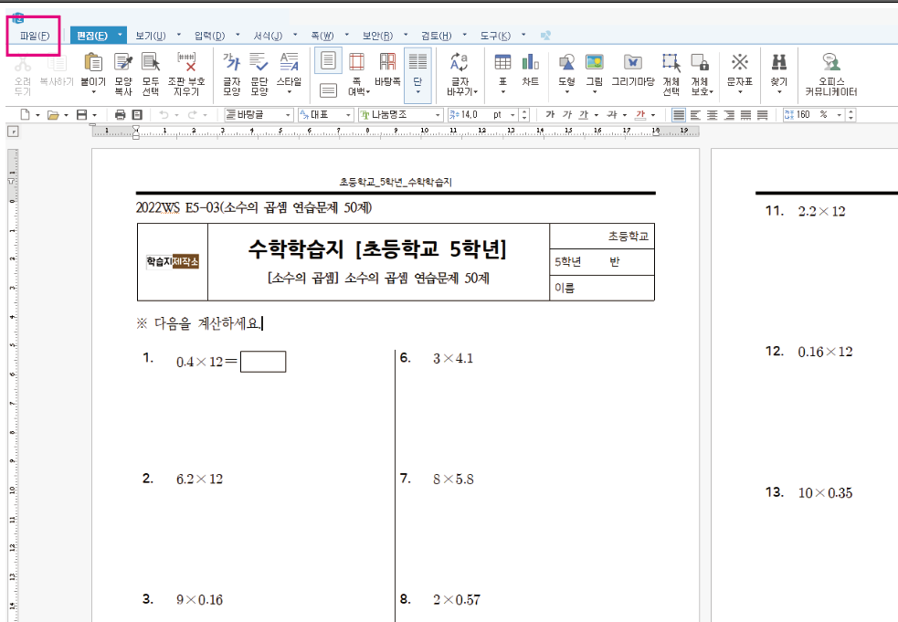Viewport: 898px width, 622px height.
Task: Expand the Save icon dropdown arrow
Action: pyautogui.click(x=94, y=115)
